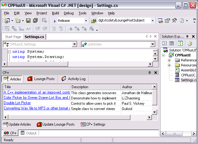Screen dimensions: 198x144
Task: Open the dgtxtcolstylLoungePostSubject find dropdown
Action: pos(153,21)
